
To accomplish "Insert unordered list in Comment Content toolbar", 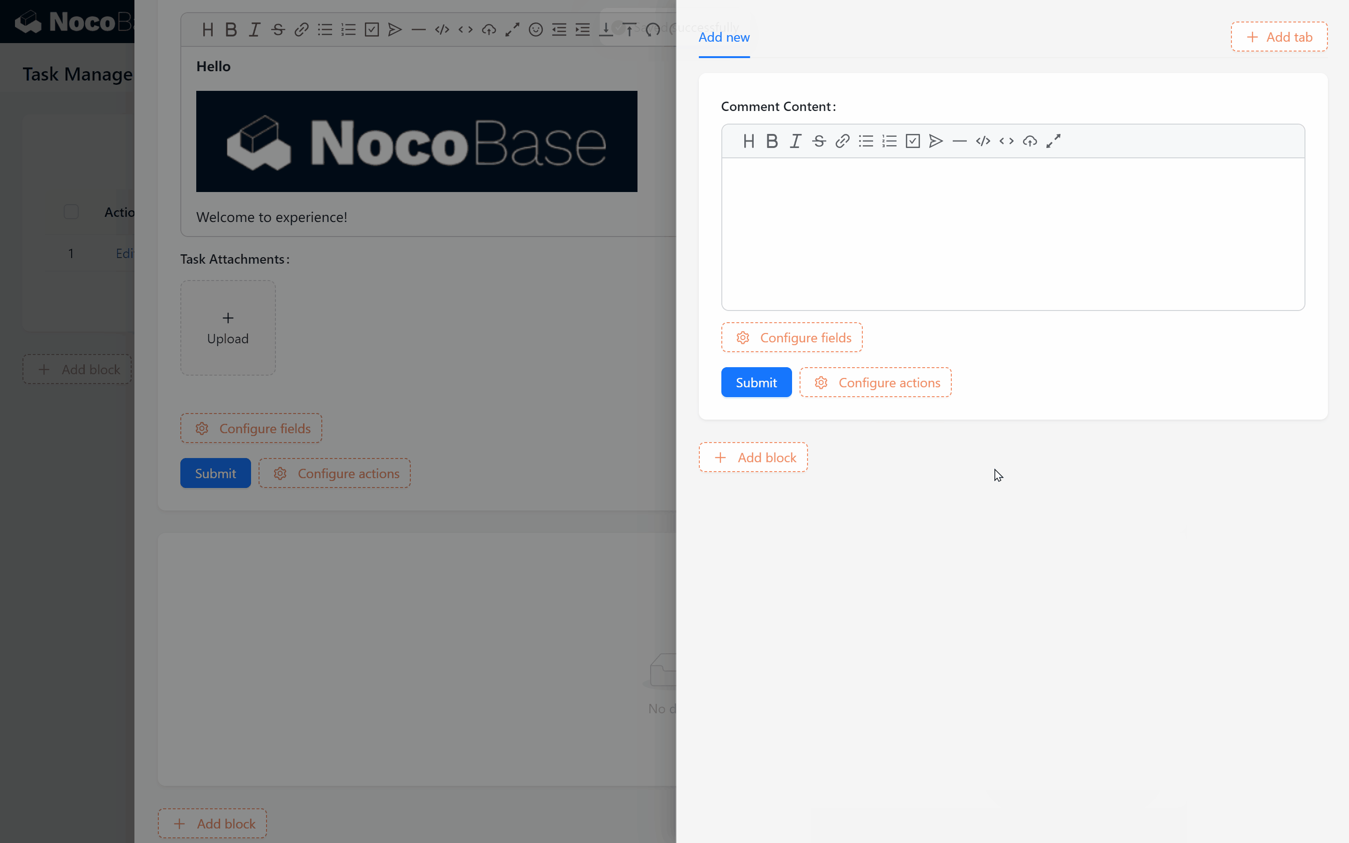I will pos(866,141).
